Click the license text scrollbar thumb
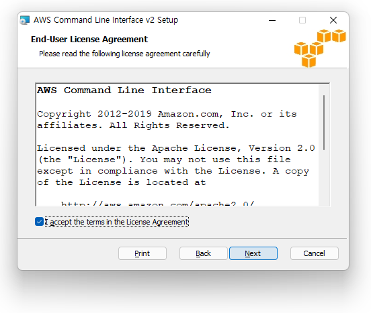The width and height of the screenshot is (371, 313). point(324,123)
